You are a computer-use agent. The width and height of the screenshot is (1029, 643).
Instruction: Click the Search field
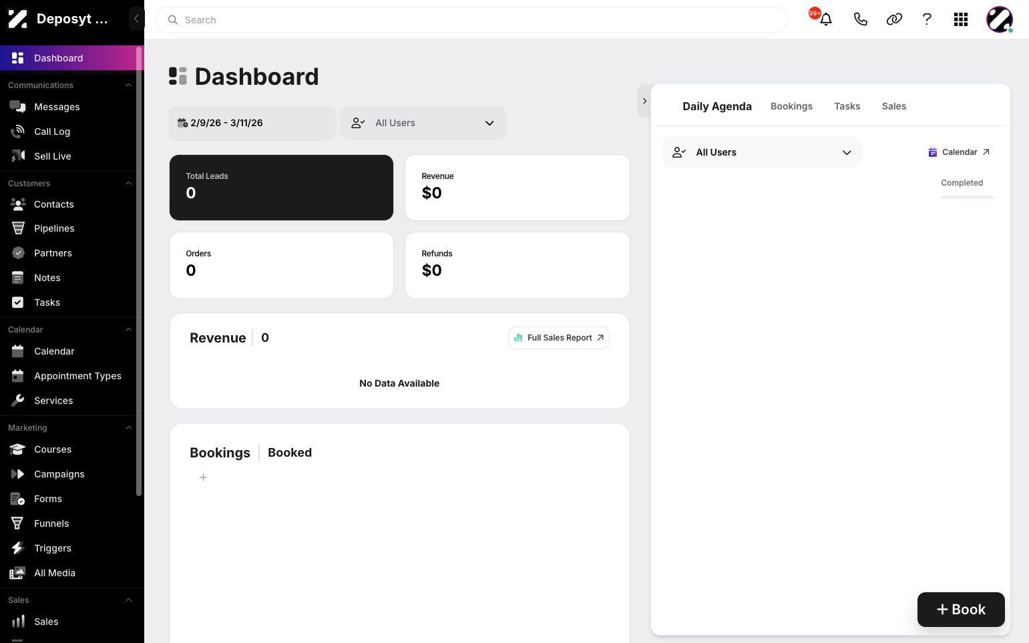(x=471, y=20)
